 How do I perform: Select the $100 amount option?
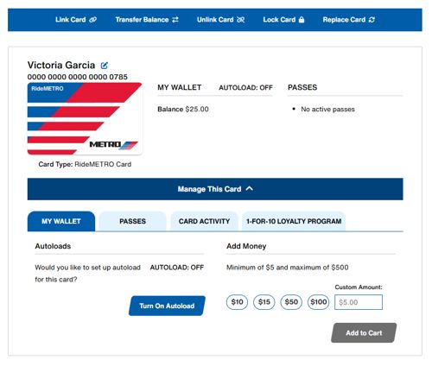[x=318, y=302]
